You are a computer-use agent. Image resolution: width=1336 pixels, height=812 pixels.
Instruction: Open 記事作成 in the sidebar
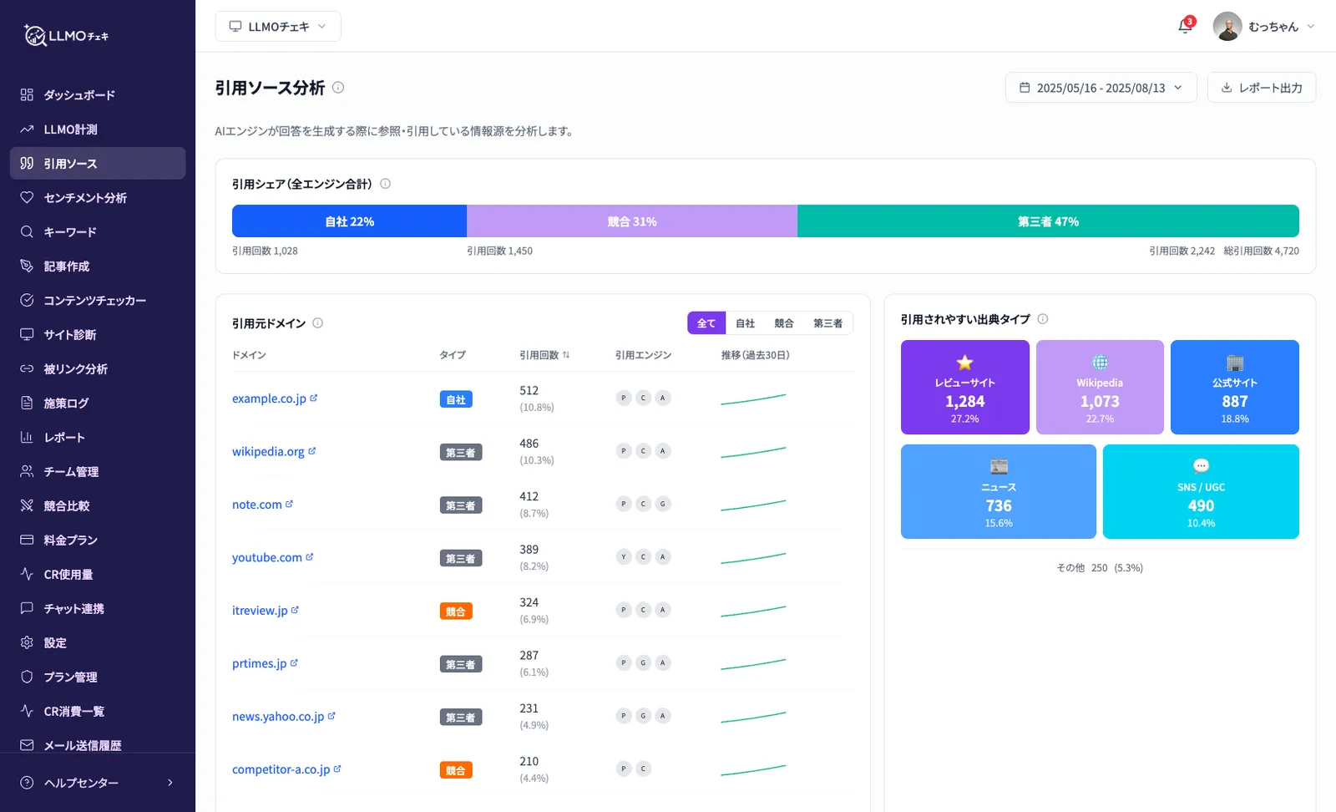[98, 266]
